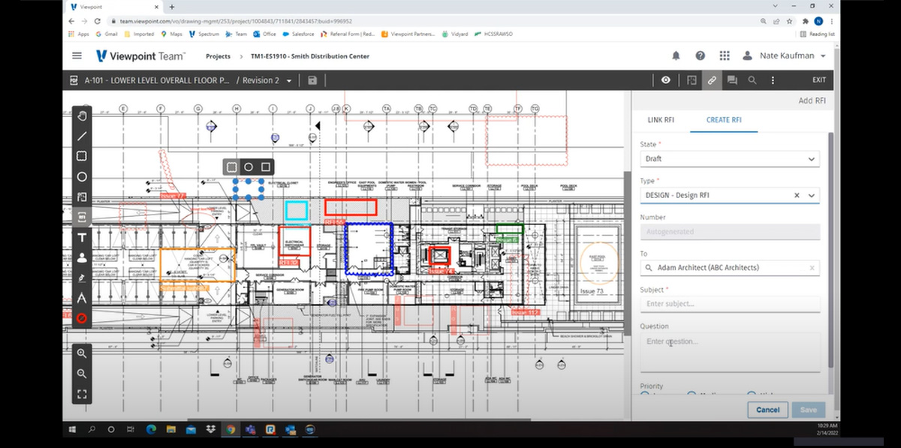The height and width of the screenshot is (448, 901).
Task: Open the Type dropdown arrow
Action: [811, 195]
